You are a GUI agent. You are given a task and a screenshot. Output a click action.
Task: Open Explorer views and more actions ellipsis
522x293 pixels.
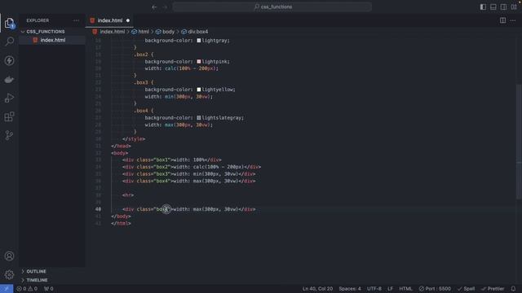pos(76,20)
